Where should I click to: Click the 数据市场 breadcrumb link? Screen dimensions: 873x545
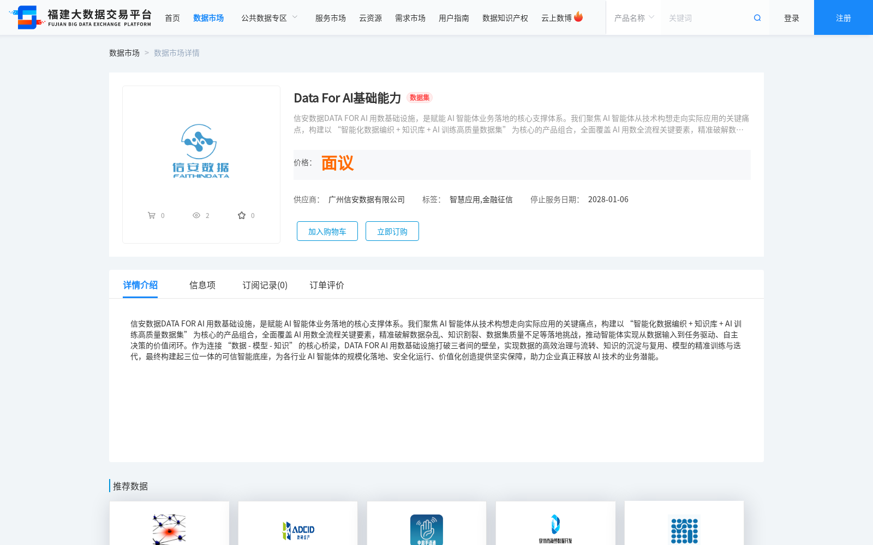pyautogui.click(x=124, y=53)
